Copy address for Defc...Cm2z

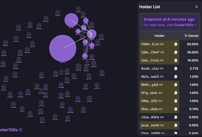point(176,60)
